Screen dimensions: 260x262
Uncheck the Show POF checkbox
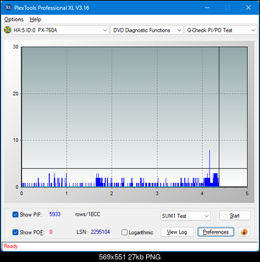coord(16,232)
